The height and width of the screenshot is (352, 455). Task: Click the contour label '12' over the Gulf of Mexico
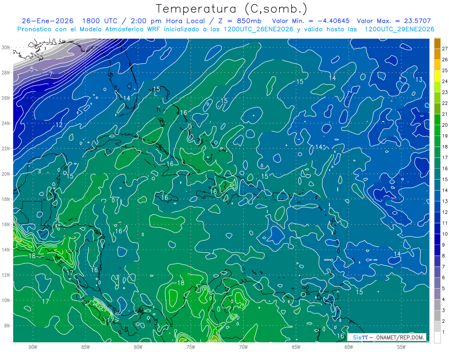point(59,125)
